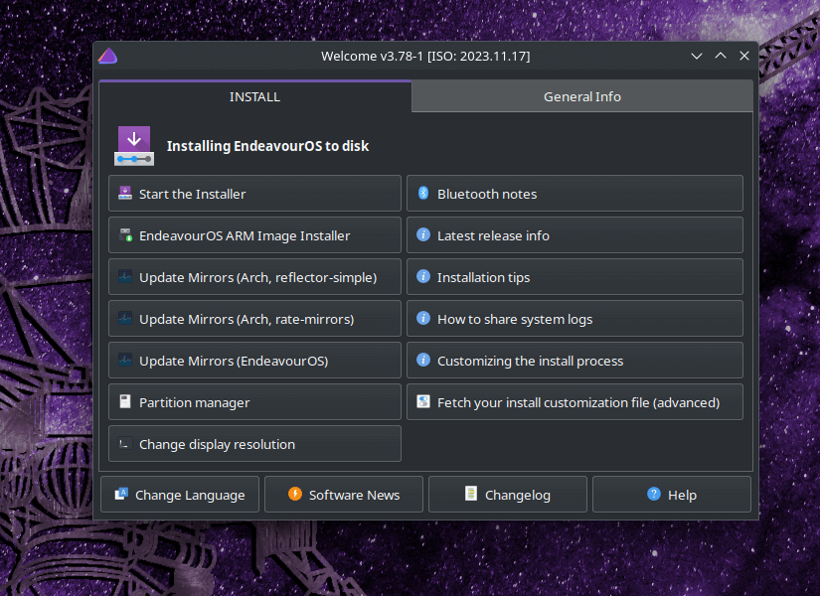Click the question mark icon on Help

pos(653,494)
